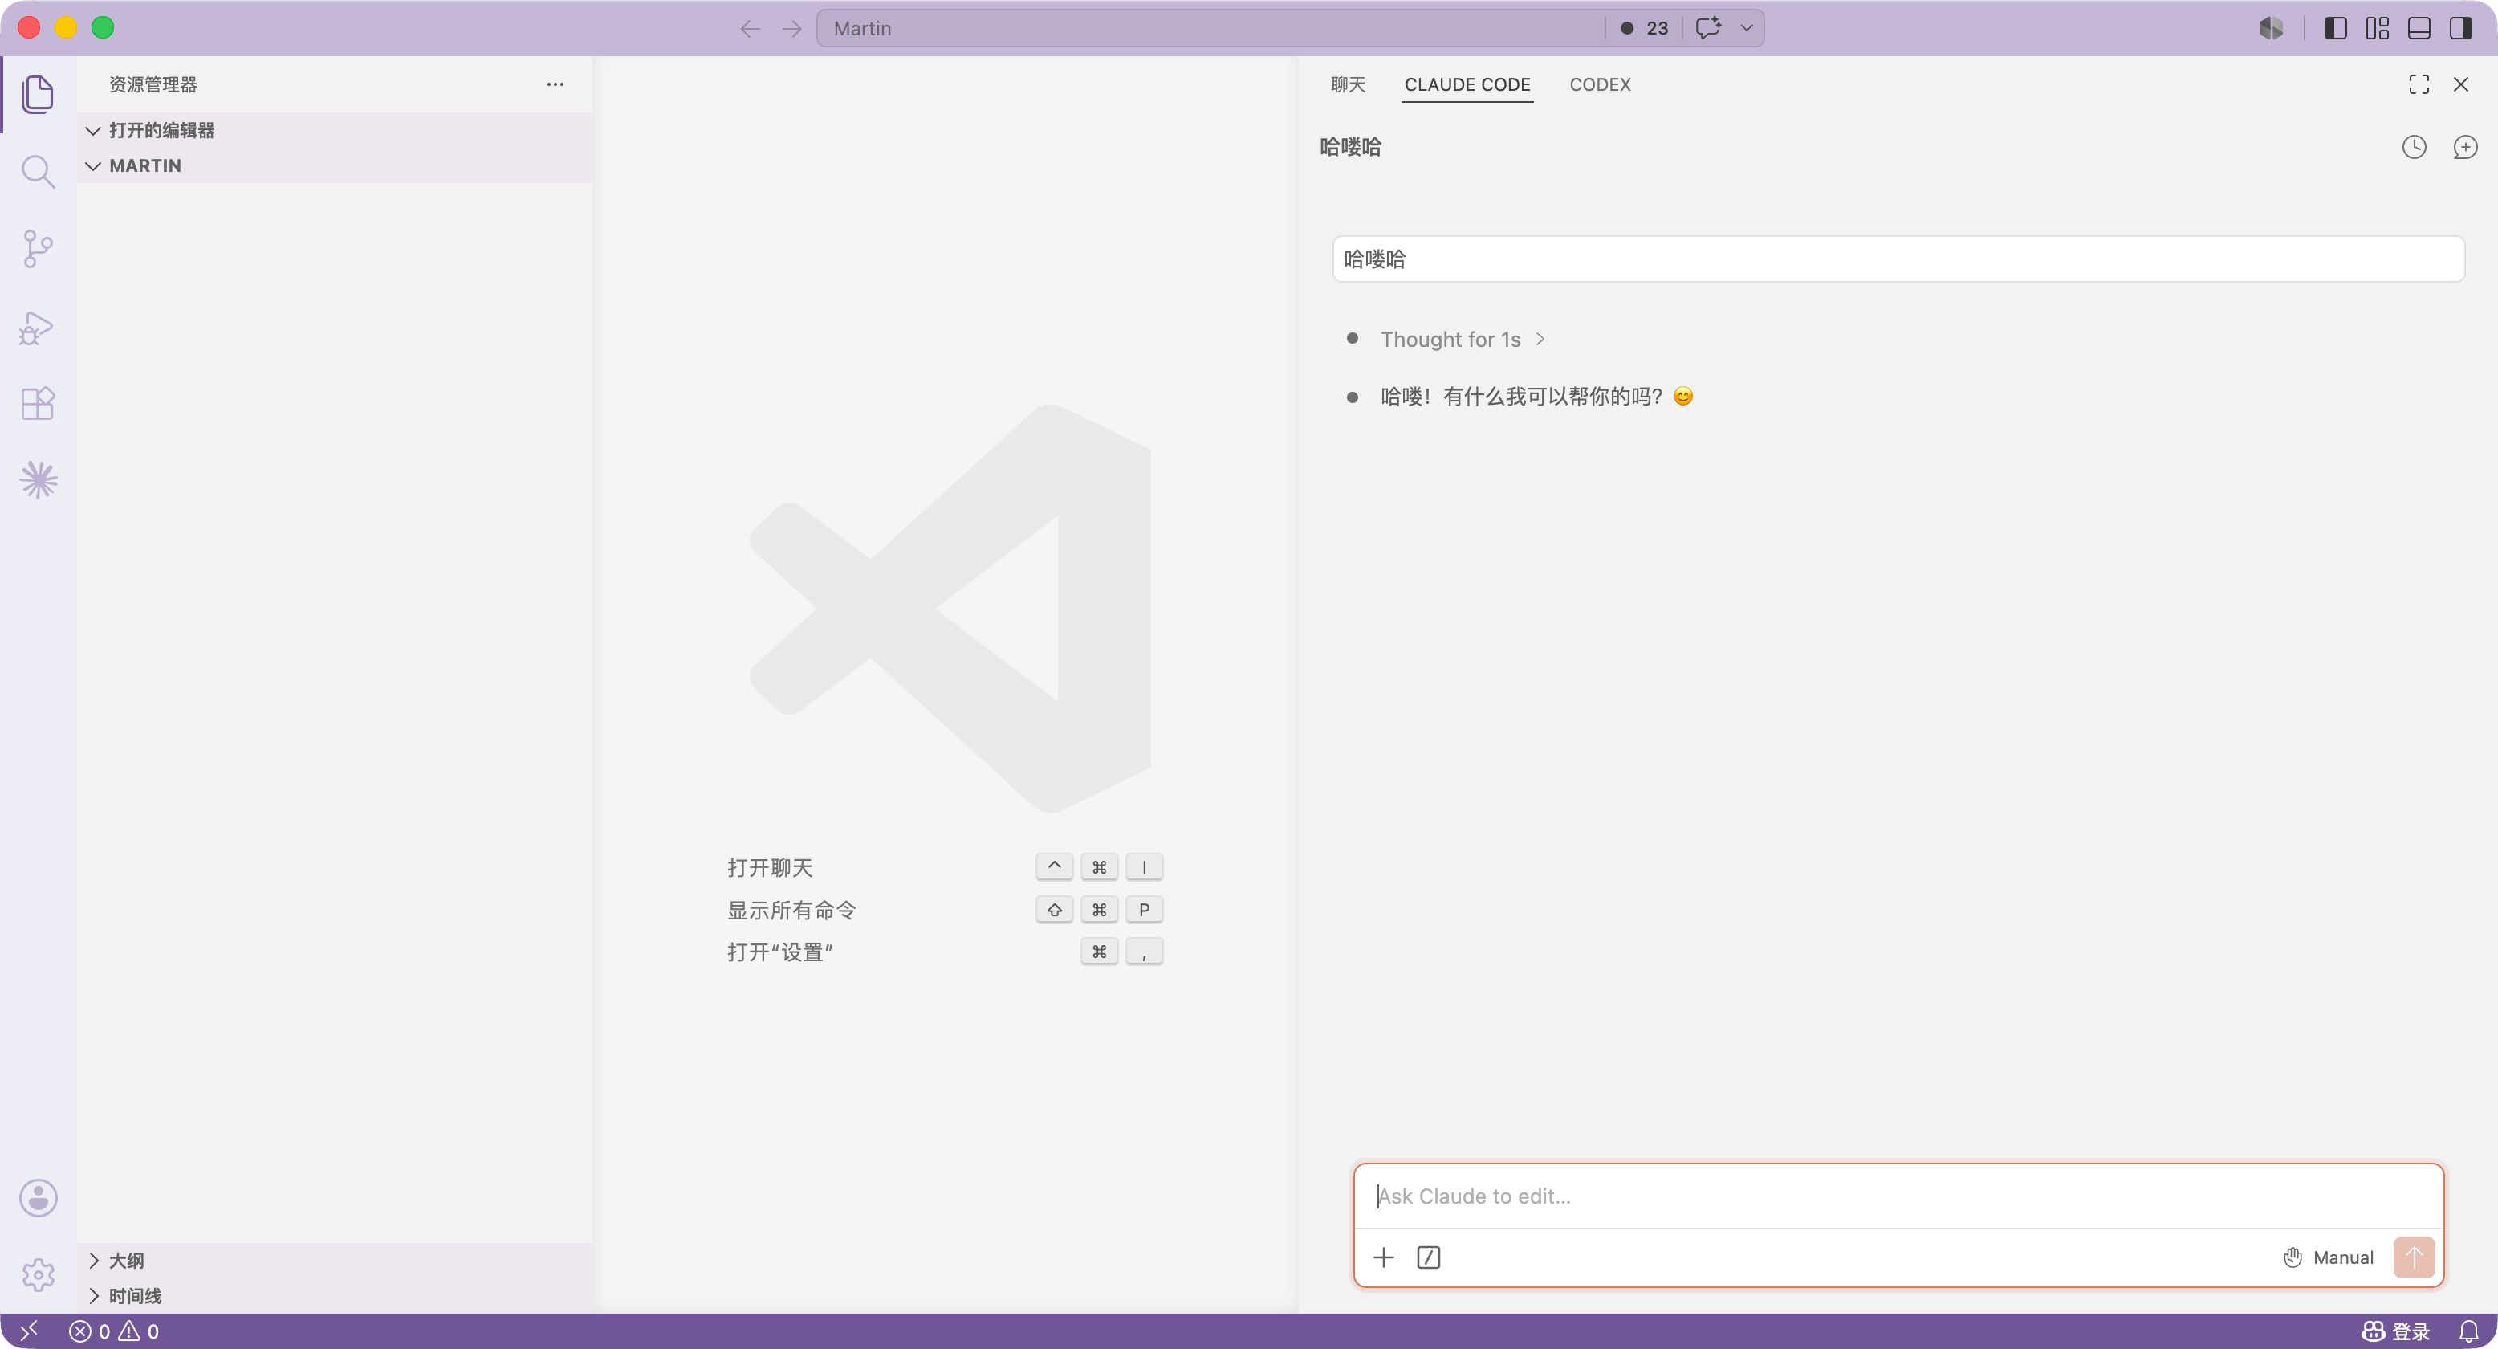Click the 资源管理器 panel title
This screenshot has height=1349, width=2498.
click(x=153, y=84)
